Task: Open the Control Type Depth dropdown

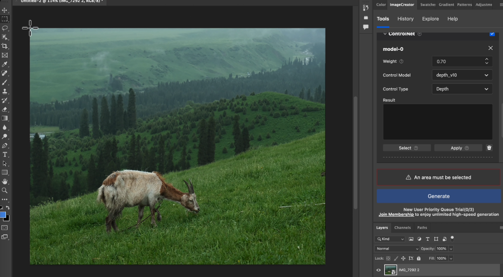Action: click(462, 89)
